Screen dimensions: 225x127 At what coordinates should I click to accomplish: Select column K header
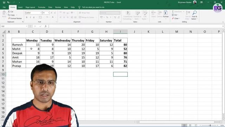(148, 32)
